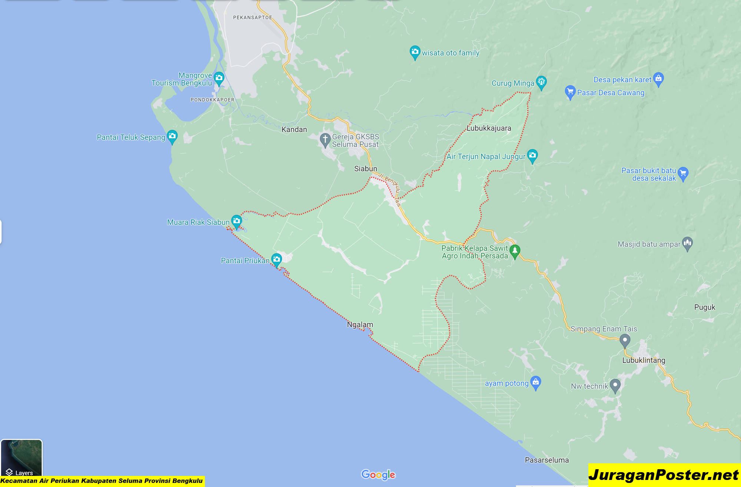Open the Layers satellite thumbnail
Image resolution: width=741 pixels, height=487 pixels.
pyautogui.click(x=21, y=458)
